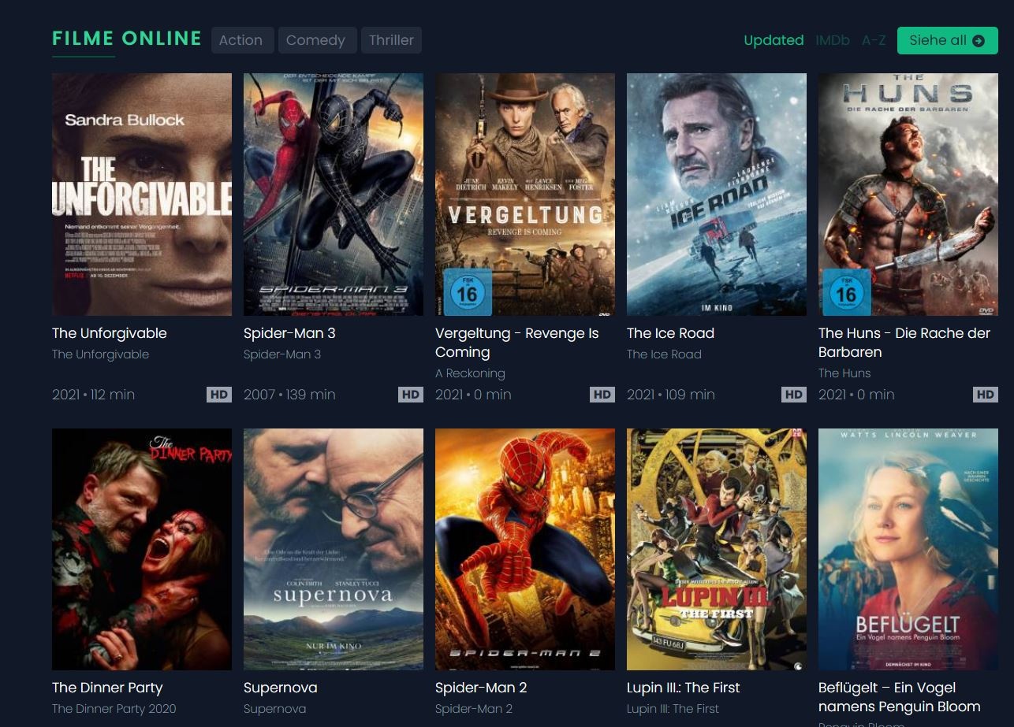Open The Huns movie poster

click(908, 195)
